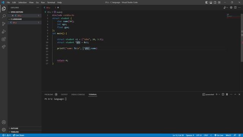Open the terminal panel ellipsis menu
Image resolution: width=243 pixels, height=137 pixels.
[231, 94]
